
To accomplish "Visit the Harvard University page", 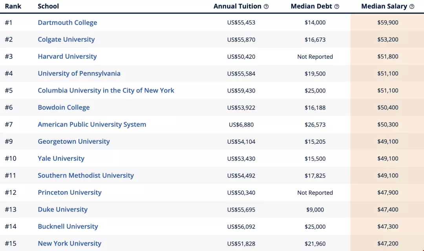I will click(x=67, y=56).
